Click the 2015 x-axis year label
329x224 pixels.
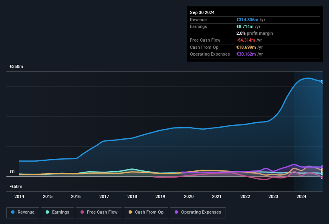coord(48,196)
